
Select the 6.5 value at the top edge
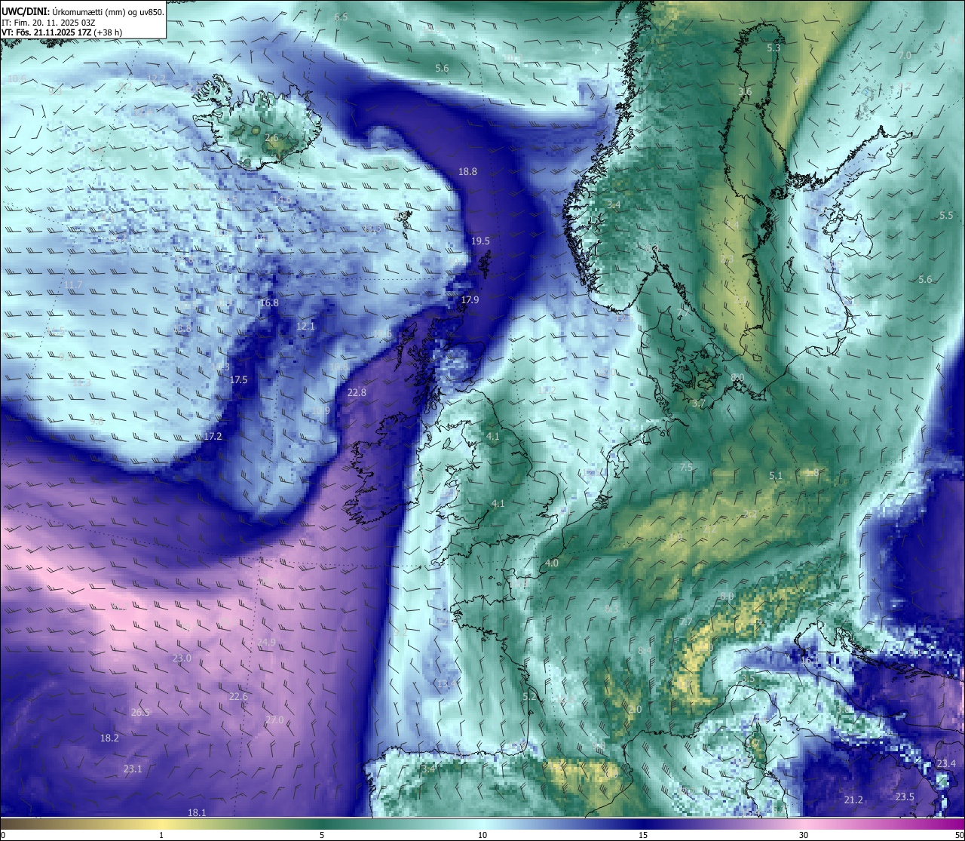click(x=341, y=17)
